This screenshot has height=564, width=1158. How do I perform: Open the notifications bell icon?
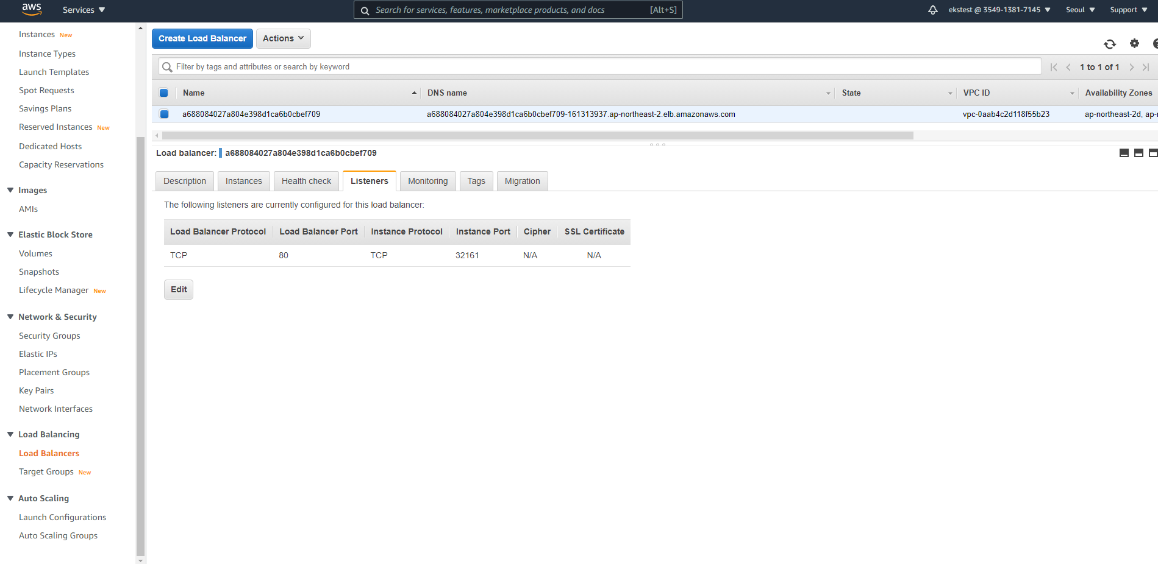pos(932,10)
